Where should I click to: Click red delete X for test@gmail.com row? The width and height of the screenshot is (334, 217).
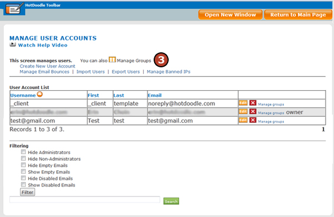coord(253,120)
